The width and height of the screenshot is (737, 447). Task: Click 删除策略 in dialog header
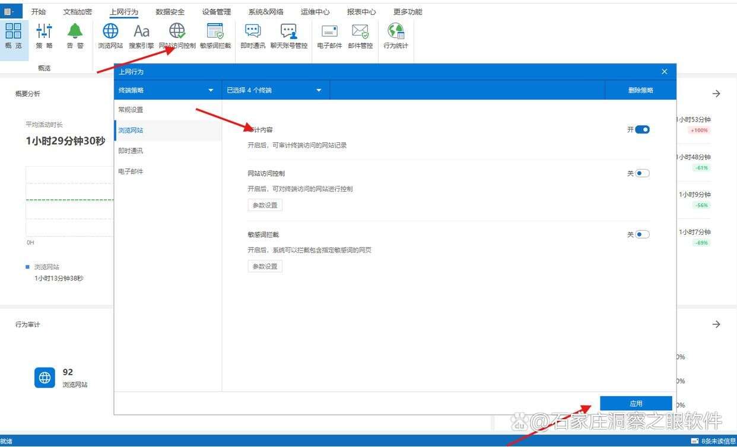640,91
